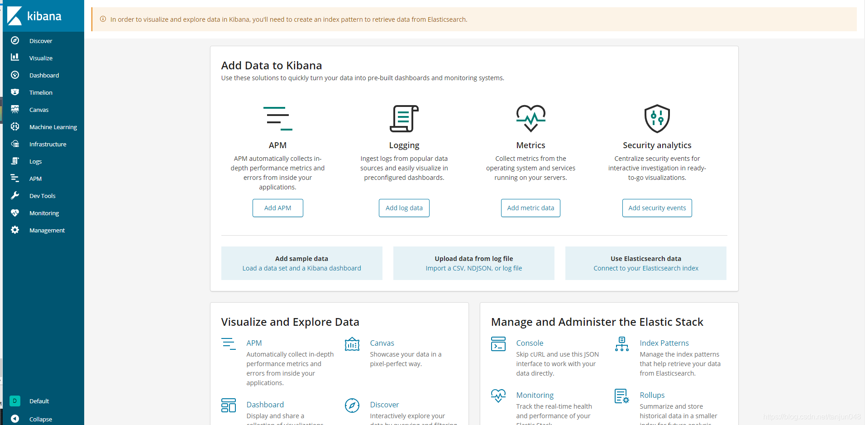Open Discover from the sidebar menu
865x425 pixels.
(x=41, y=41)
